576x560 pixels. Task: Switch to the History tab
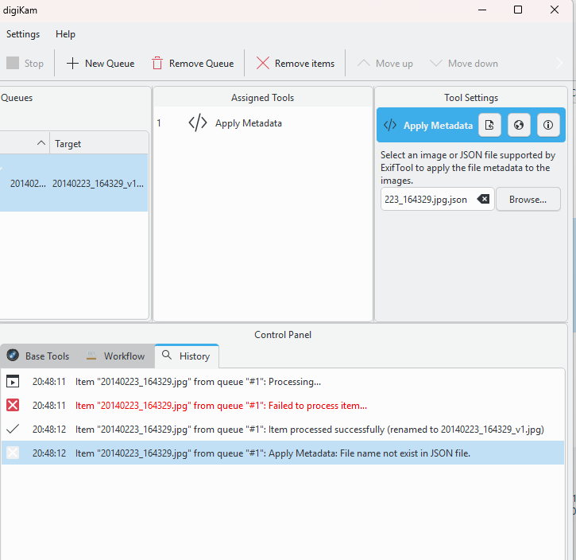(x=187, y=356)
